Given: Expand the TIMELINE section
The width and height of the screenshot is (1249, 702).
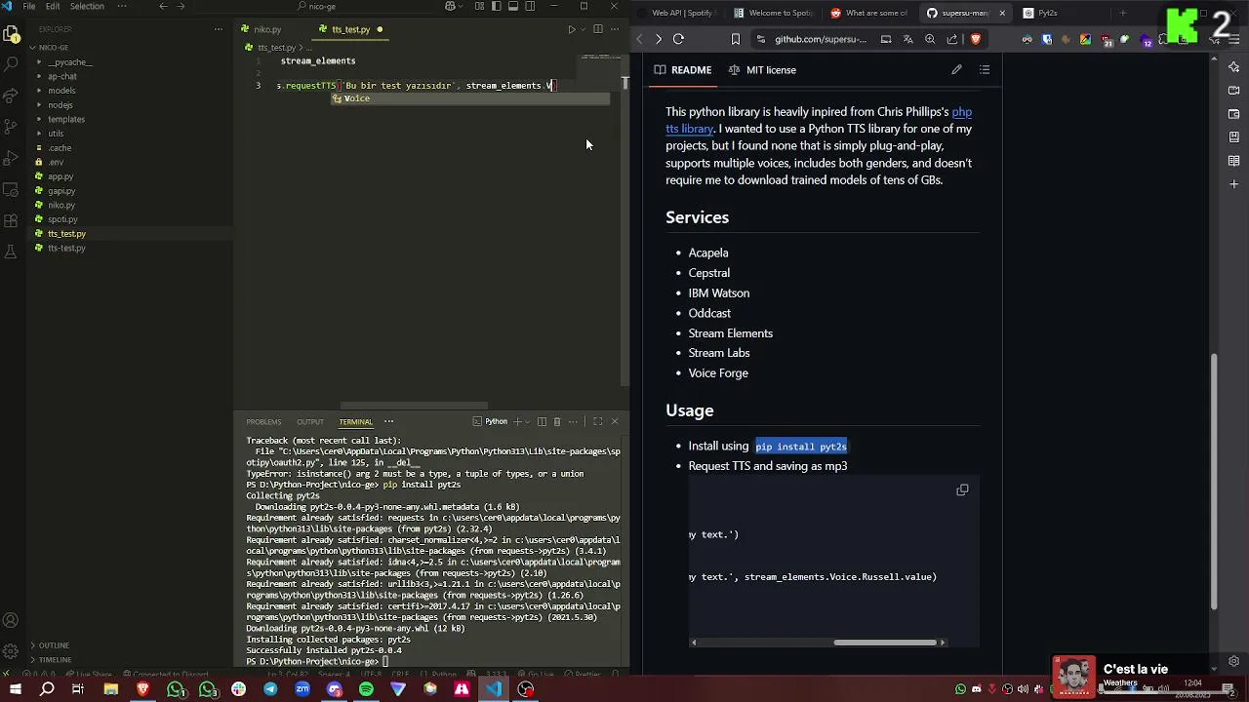Looking at the screenshot, I should 55,659.
